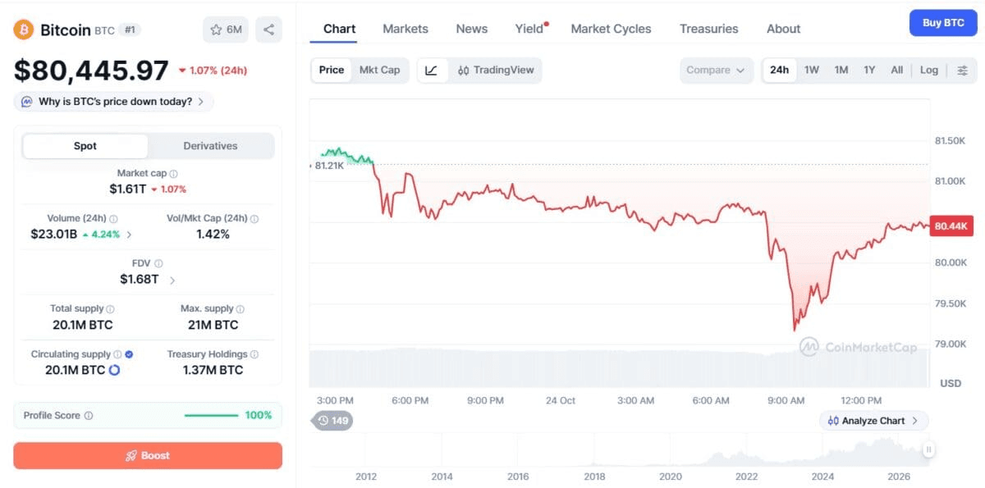Viewport: 985px width, 488px height.
Task: Open chart settings sliders icon
Action: click(962, 71)
